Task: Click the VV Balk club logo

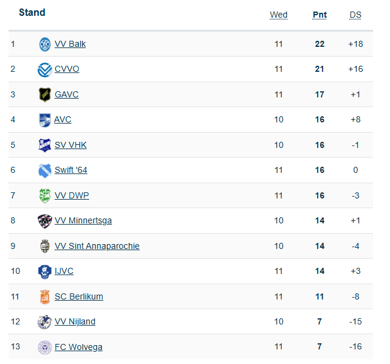Action: click(x=45, y=44)
